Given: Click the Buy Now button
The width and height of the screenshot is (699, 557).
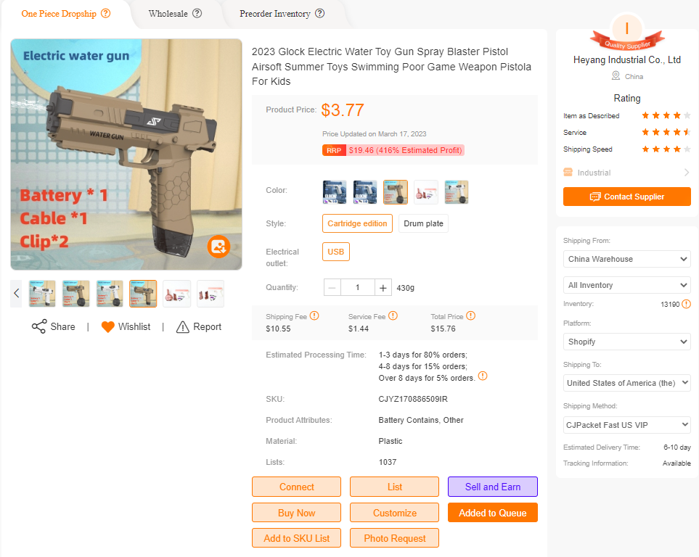Looking at the screenshot, I should [296, 513].
